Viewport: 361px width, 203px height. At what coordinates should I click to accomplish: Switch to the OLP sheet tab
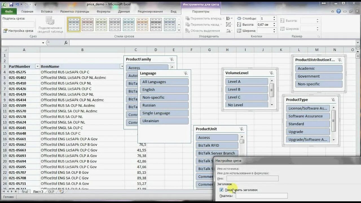tap(51, 192)
